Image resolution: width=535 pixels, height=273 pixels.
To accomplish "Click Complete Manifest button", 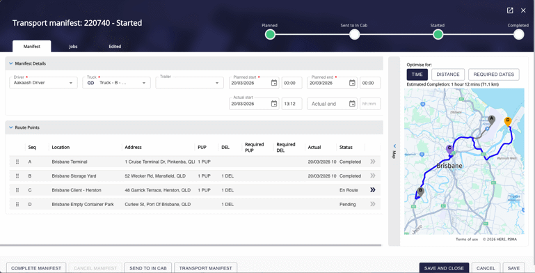I will (x=36, y=268).
